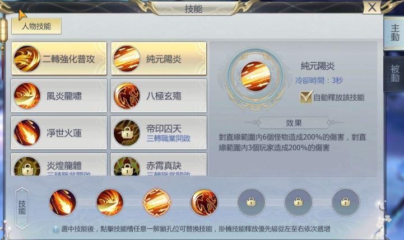Select the 八極玄殤 skill entry

159,96
